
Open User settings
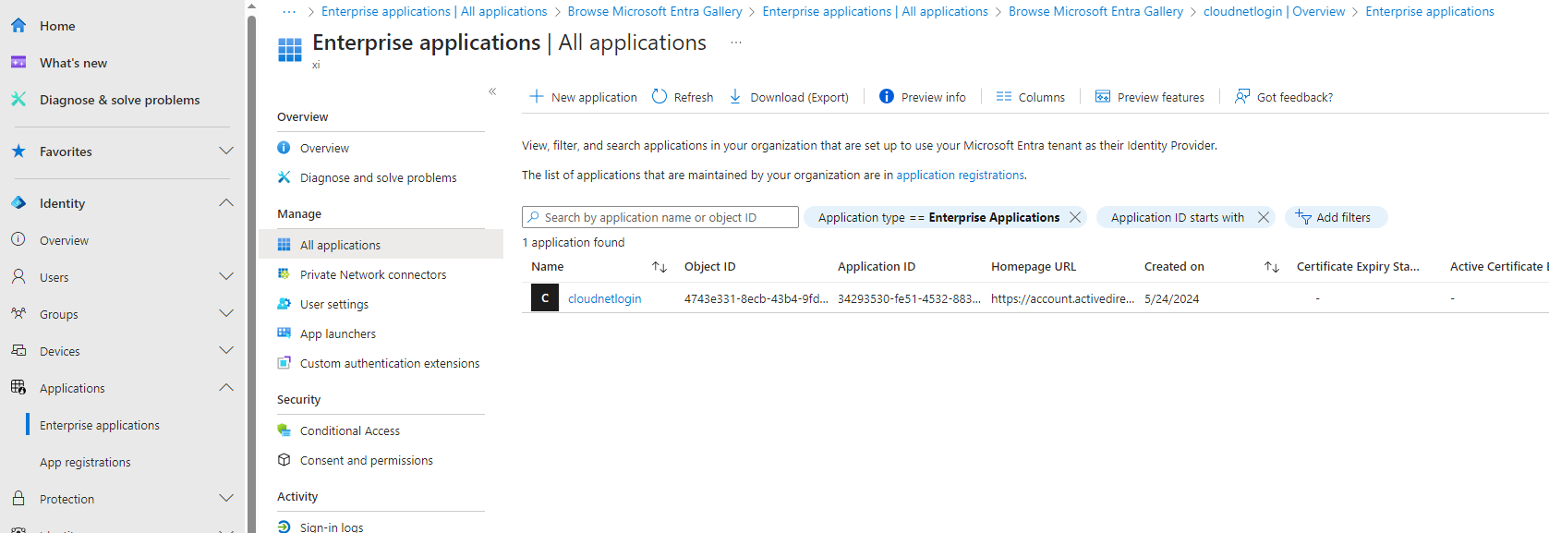(334, 304)
